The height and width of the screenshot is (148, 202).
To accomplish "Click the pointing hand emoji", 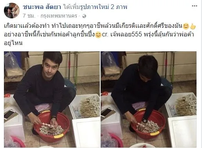I will (x=193, y=26).
